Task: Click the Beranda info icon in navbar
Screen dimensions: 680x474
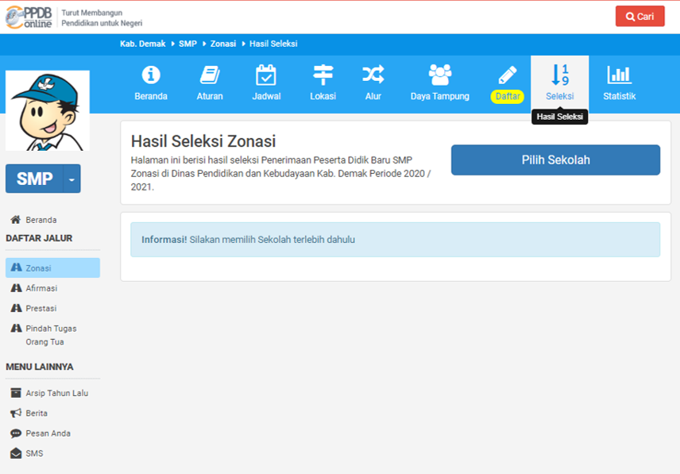Action: (151, 75)
